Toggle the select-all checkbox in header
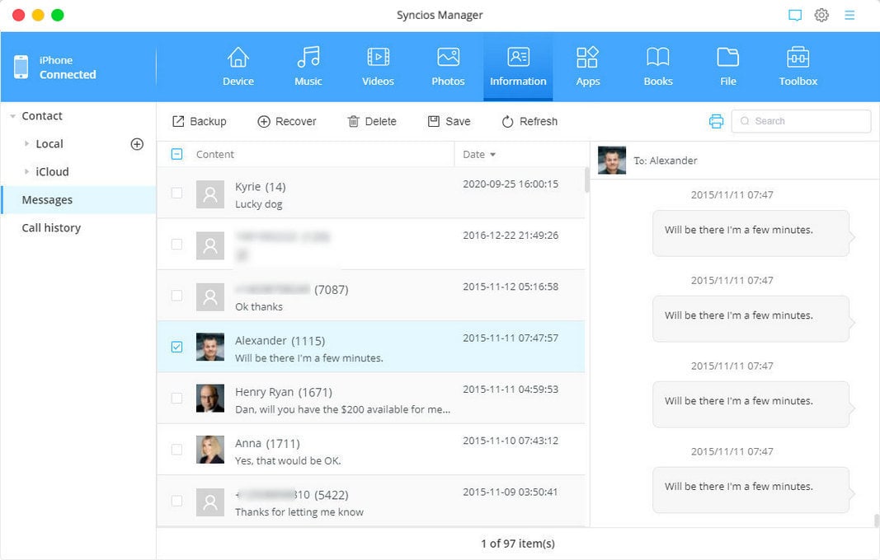The image size is (880, 560). 176,154
